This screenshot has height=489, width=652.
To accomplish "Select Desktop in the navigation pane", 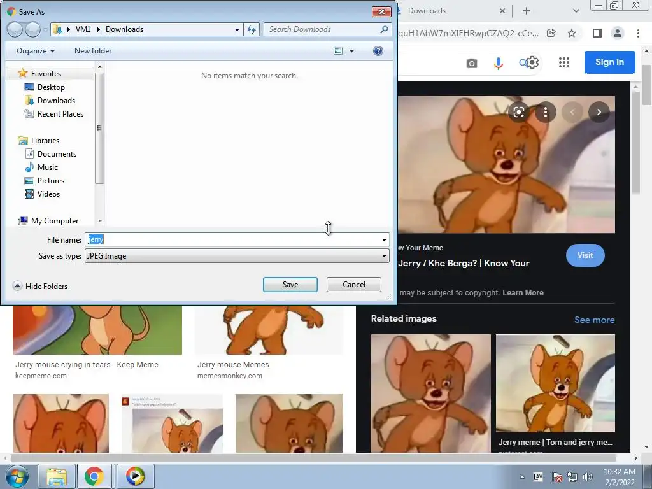I will [51, 87].
